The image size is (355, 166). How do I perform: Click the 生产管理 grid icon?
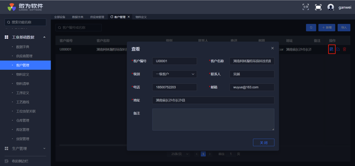7,149
